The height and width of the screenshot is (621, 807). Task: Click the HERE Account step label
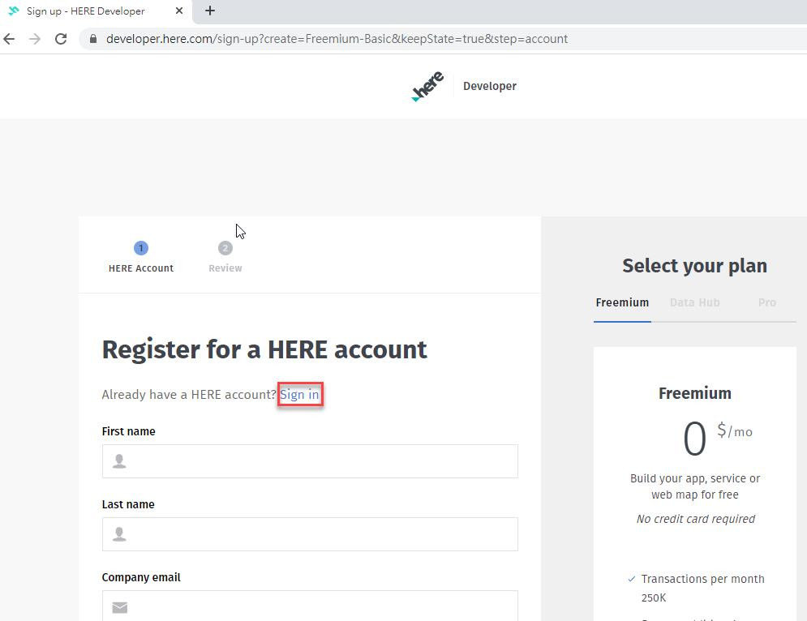click(x=141, y=268)
